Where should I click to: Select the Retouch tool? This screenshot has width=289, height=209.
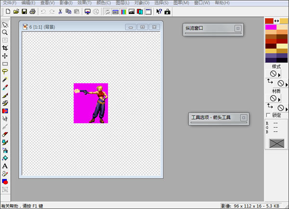click(5, 118)
